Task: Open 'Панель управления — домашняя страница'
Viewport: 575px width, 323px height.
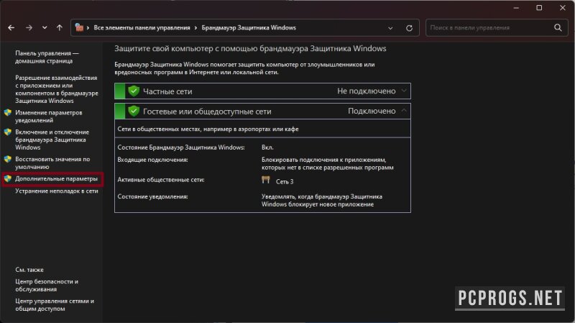Action: point(47,57)
